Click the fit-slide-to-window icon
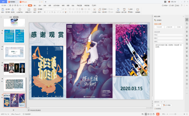This screenshot has width=189, height=116. (187, 114)
